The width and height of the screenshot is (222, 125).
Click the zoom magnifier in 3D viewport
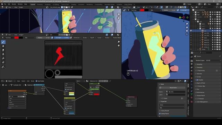pyautogui.click(x=187, y=24)
